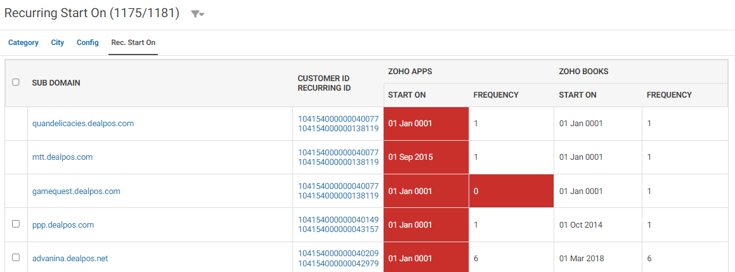
Task: Select the Rec. Start On tab
Action: coord(133,42)
